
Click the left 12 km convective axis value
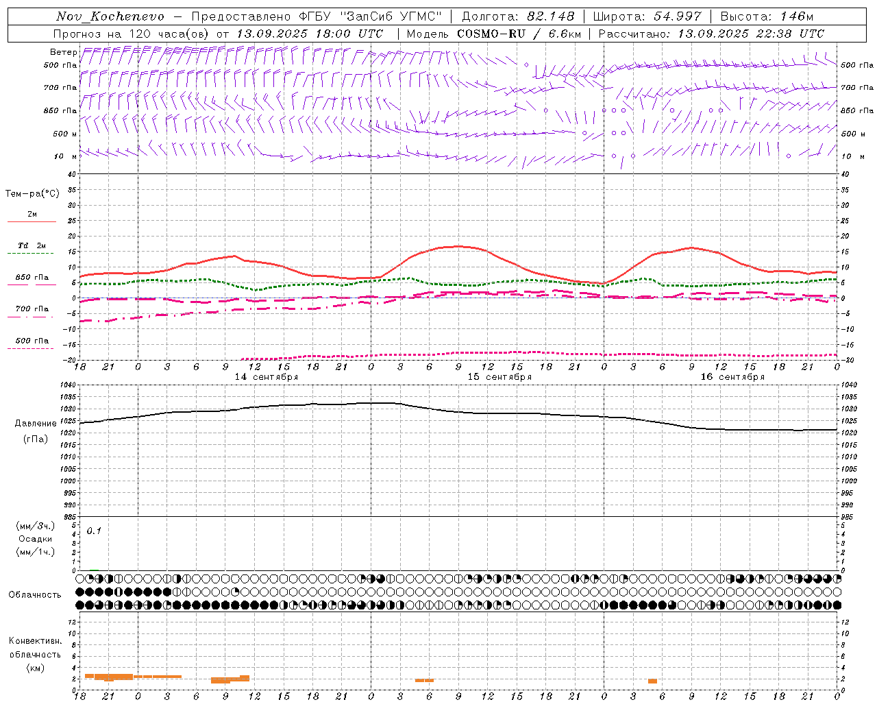(x=72, y=622)
